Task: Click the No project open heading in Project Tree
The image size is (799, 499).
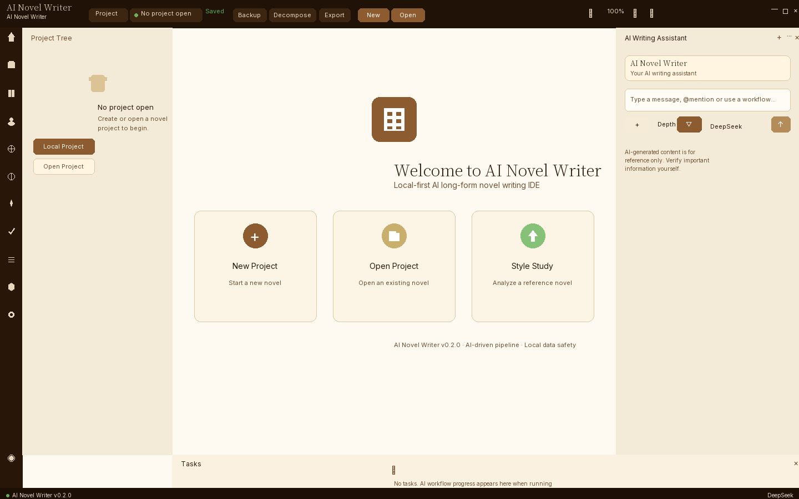Action: click(125, 108)
